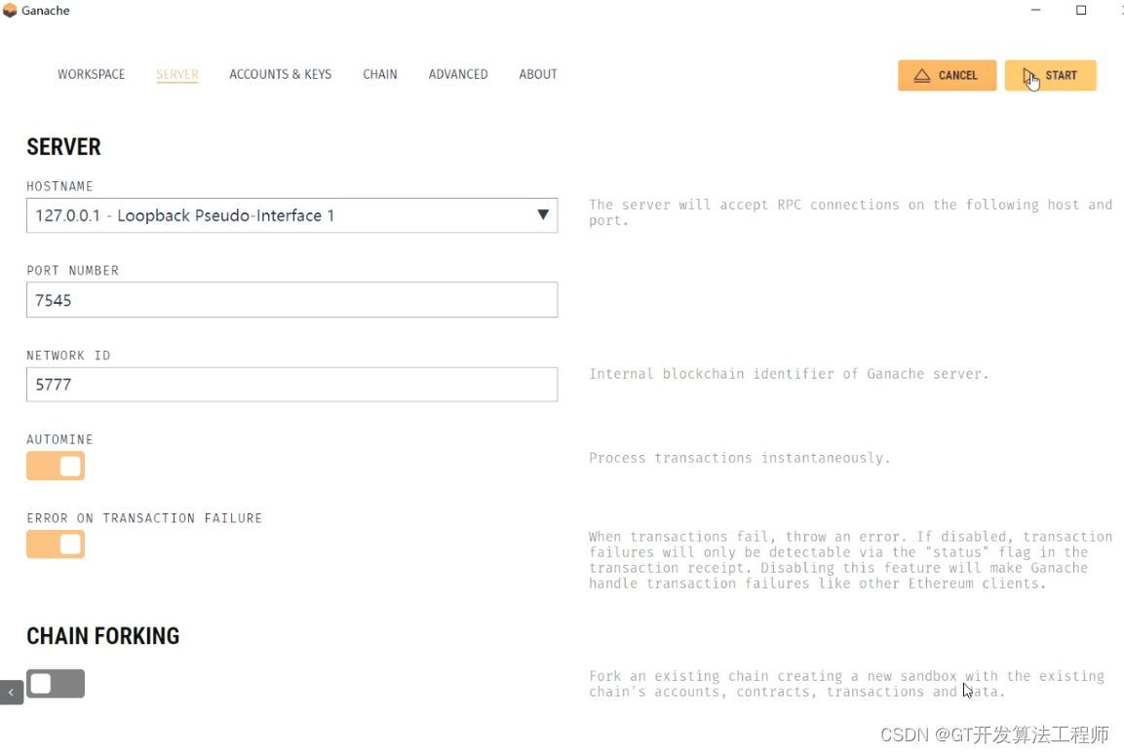Maximize the Ganache window
Image resolution: width=1124 pixels, height=753 pixels.
click(1081, 10)
